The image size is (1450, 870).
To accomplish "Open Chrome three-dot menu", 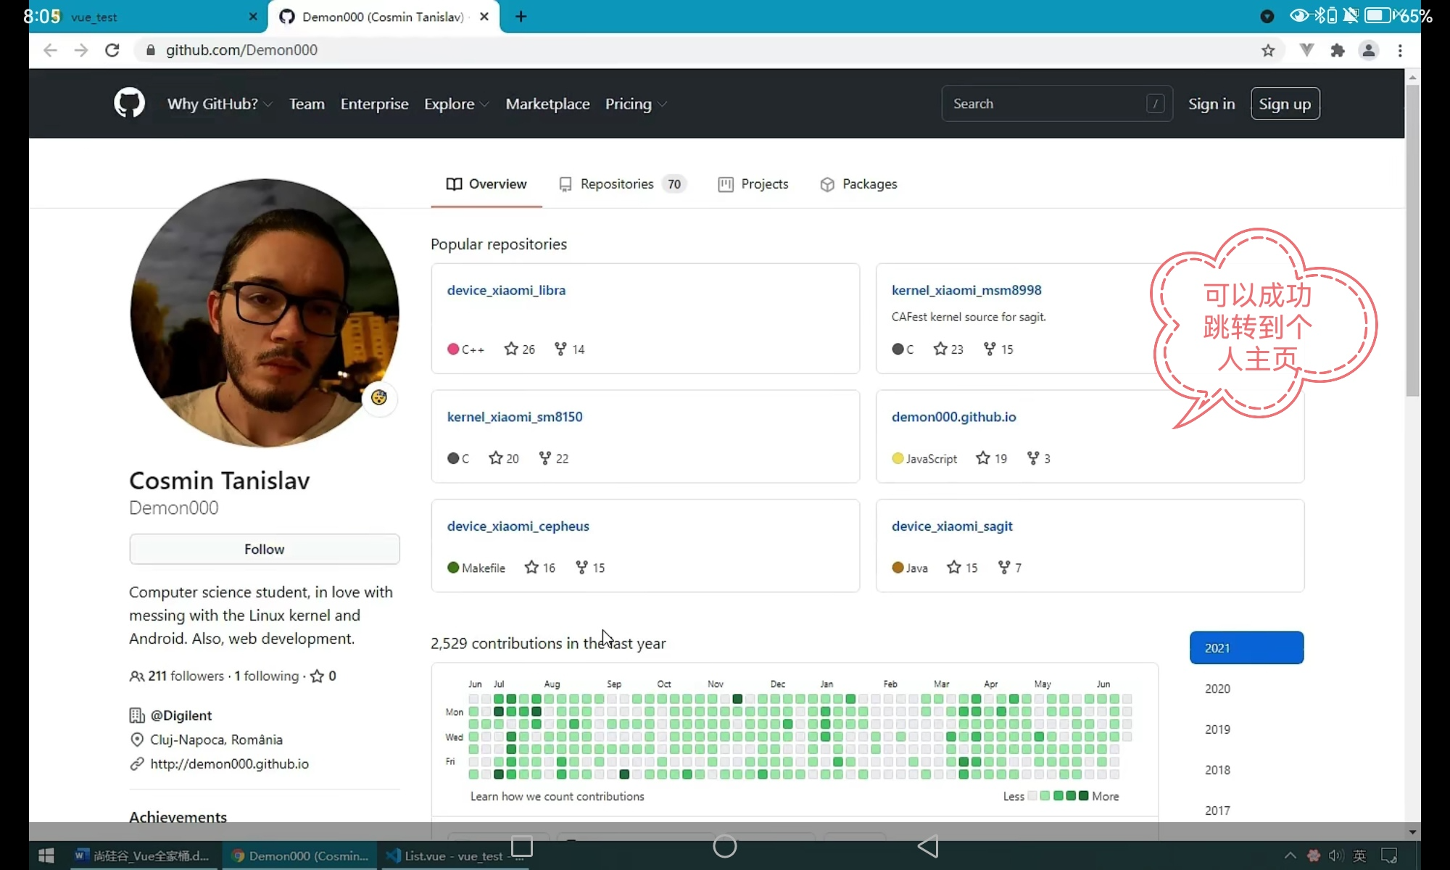I will click(1400, 50).
